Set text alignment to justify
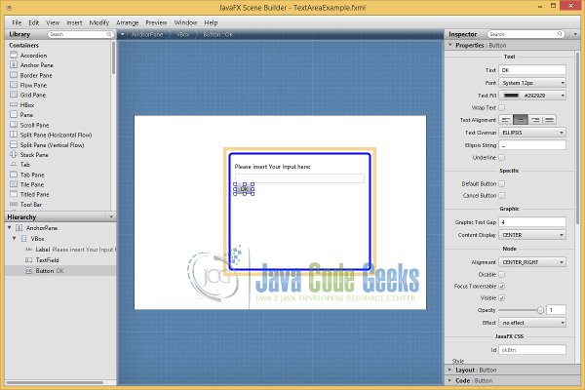 point(549,120)
